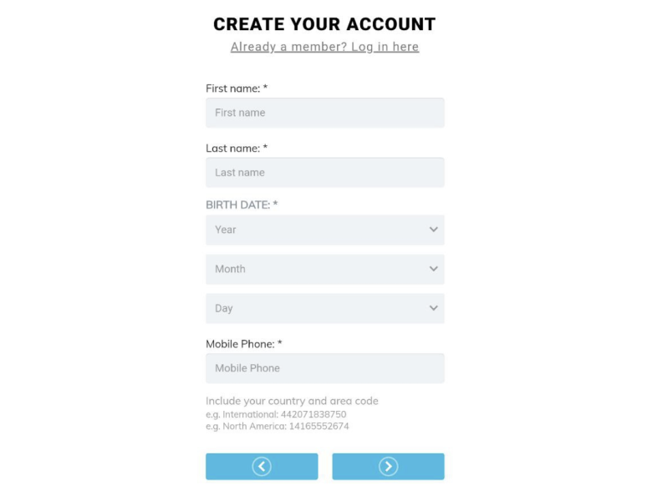Expand the Month dropdown by its placeholder text
The image size is (652, 501).
pyautogui.click(x=230, y=269)
